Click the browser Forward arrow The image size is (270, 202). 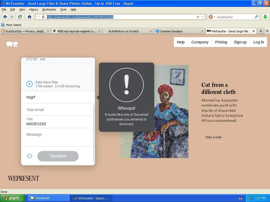tap(12, 17)
